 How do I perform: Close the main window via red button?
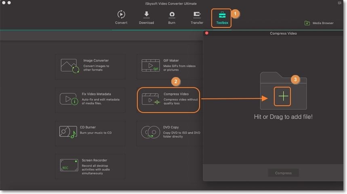click(x=4, y=3)
